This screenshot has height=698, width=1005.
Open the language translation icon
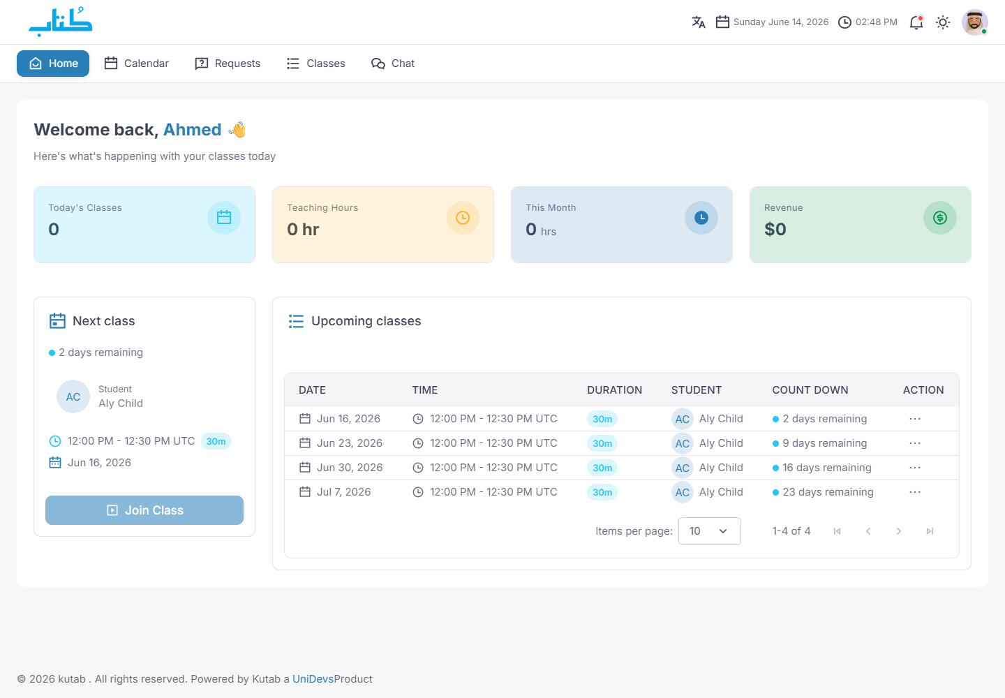pos(699,22)
